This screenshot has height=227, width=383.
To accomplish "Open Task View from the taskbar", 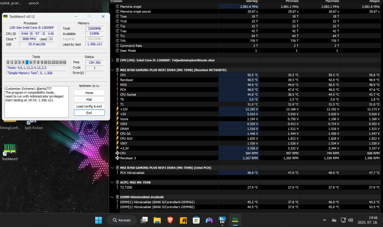I will (x=144, y=220).
